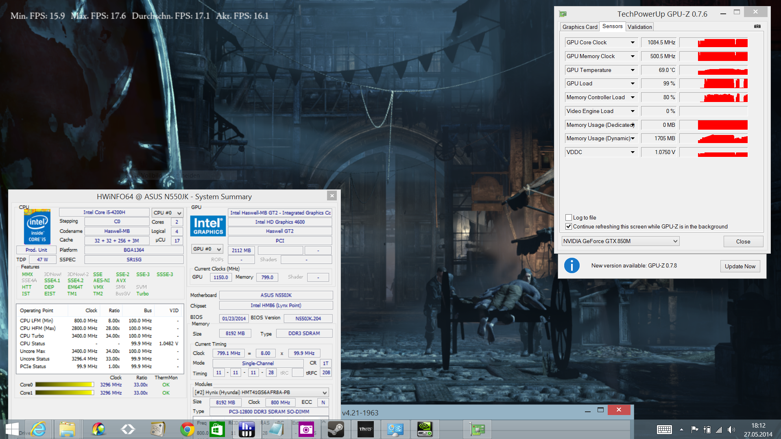The height and width of the screenshot is (439, 781).
Task: Click the Windows Start button
Action: (12, 429)
